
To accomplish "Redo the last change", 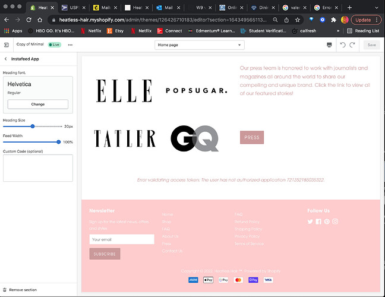I will [x=352, y=45].
